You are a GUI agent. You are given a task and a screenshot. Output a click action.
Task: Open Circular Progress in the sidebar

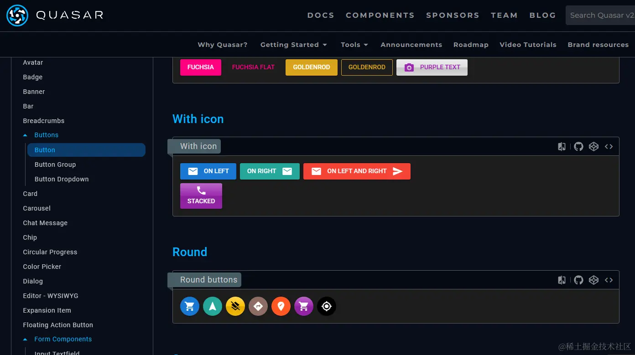pyautogui.click(x=50, y=252)
